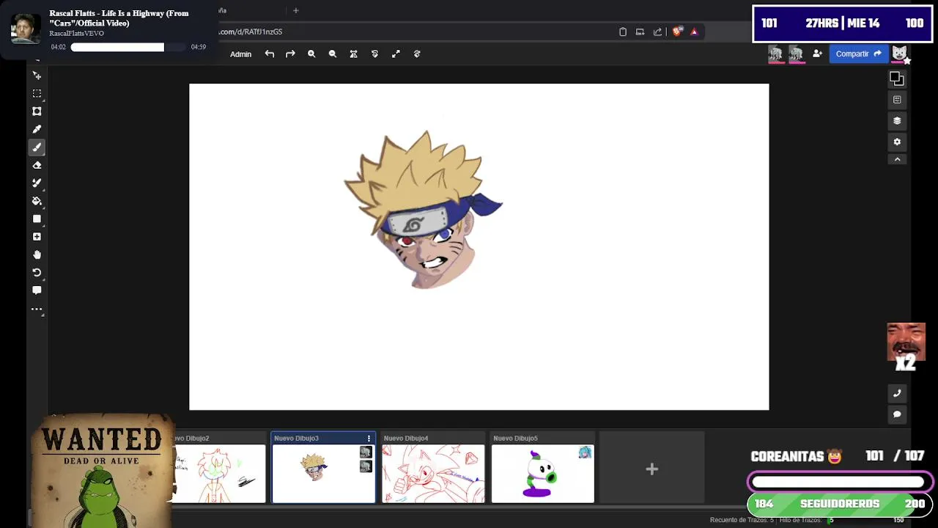Select the Smudge/Mixer brush tool
The image size is (938, 528).
[37, 183]
